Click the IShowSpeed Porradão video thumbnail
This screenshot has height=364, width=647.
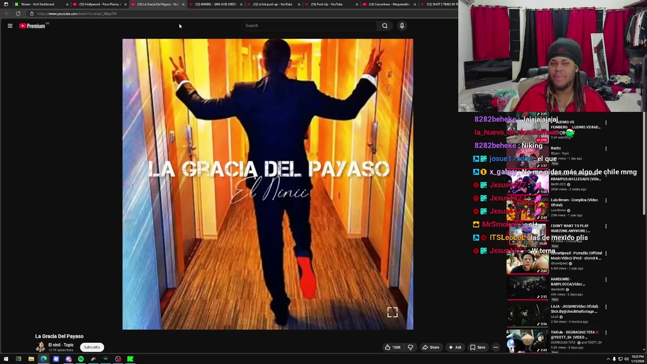527,263
